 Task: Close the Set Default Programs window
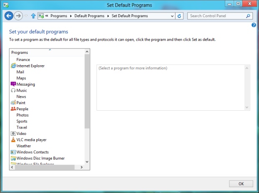coord(249,4)
